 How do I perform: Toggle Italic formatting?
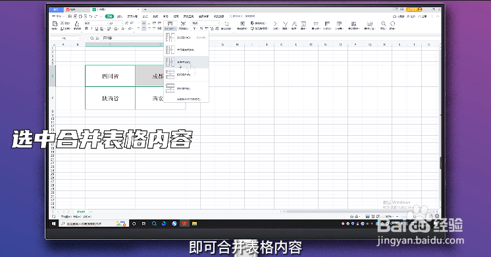coord(91,29)
